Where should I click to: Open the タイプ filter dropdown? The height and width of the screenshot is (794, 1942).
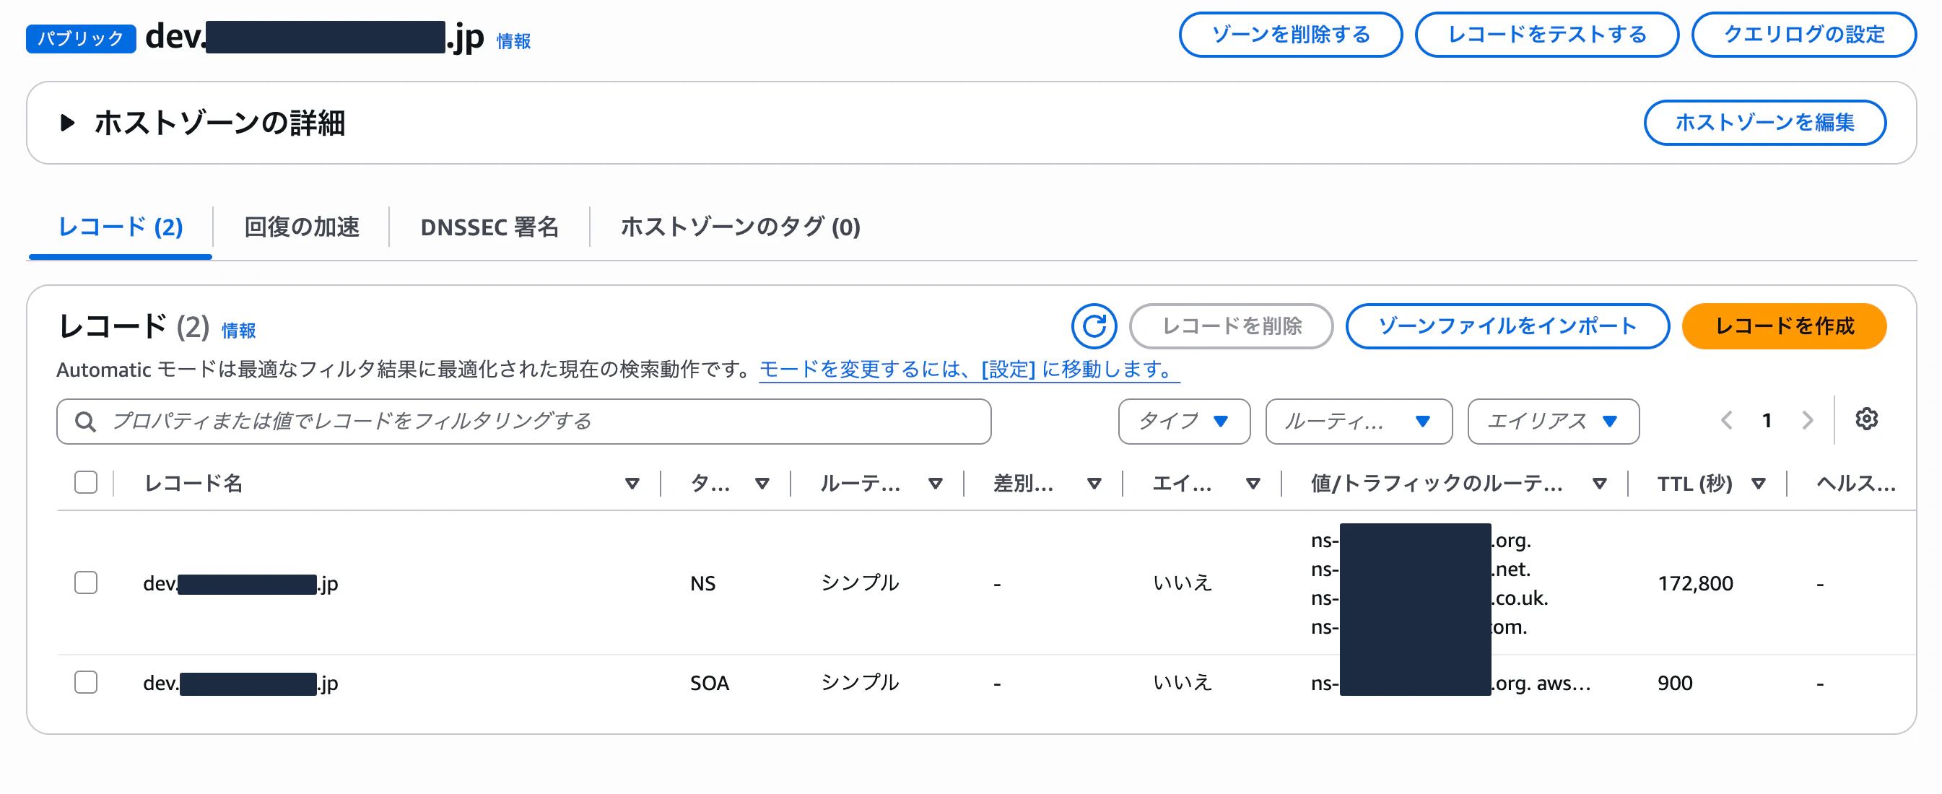click(1183, 422)
